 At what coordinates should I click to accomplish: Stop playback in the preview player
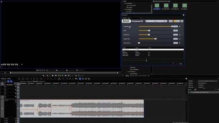tap(53, 76)
